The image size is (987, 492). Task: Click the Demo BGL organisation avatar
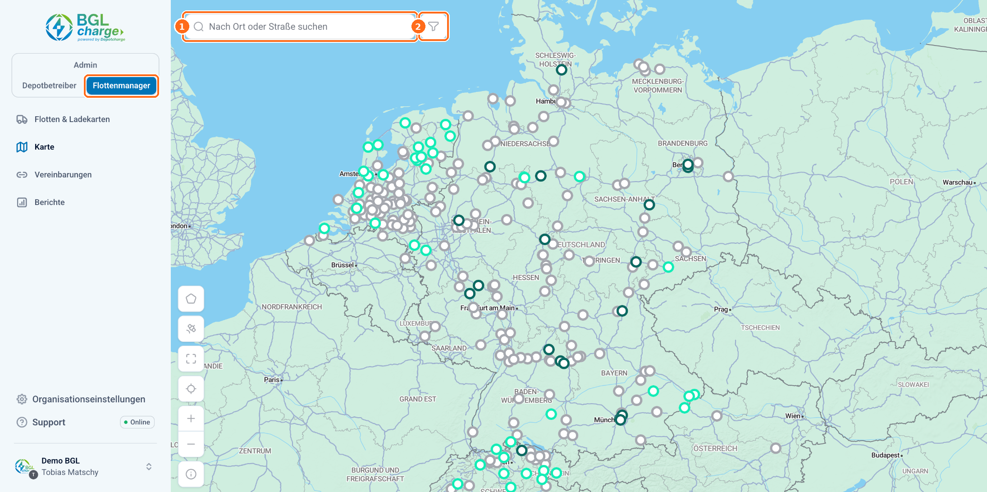tap(25, 467)
